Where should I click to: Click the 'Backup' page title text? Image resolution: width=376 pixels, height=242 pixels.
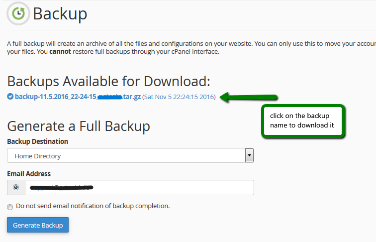60,14
